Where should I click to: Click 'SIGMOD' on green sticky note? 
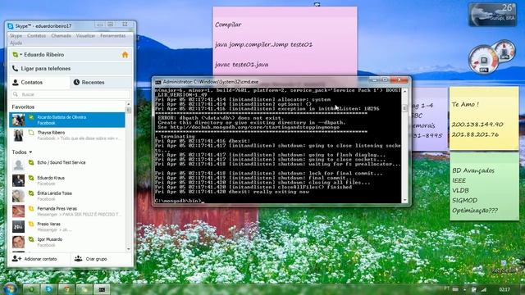click(465, 200)
